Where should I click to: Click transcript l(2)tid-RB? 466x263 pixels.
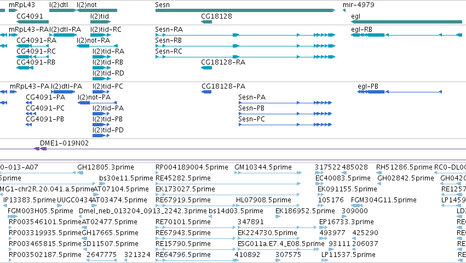point(108,62)
